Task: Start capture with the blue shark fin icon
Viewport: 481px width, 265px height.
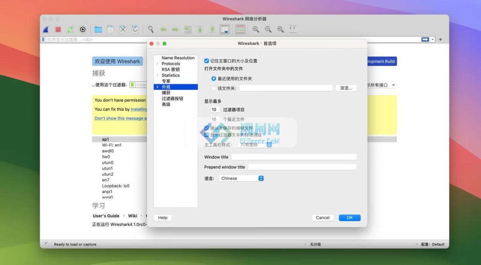Action: [45, 29]
